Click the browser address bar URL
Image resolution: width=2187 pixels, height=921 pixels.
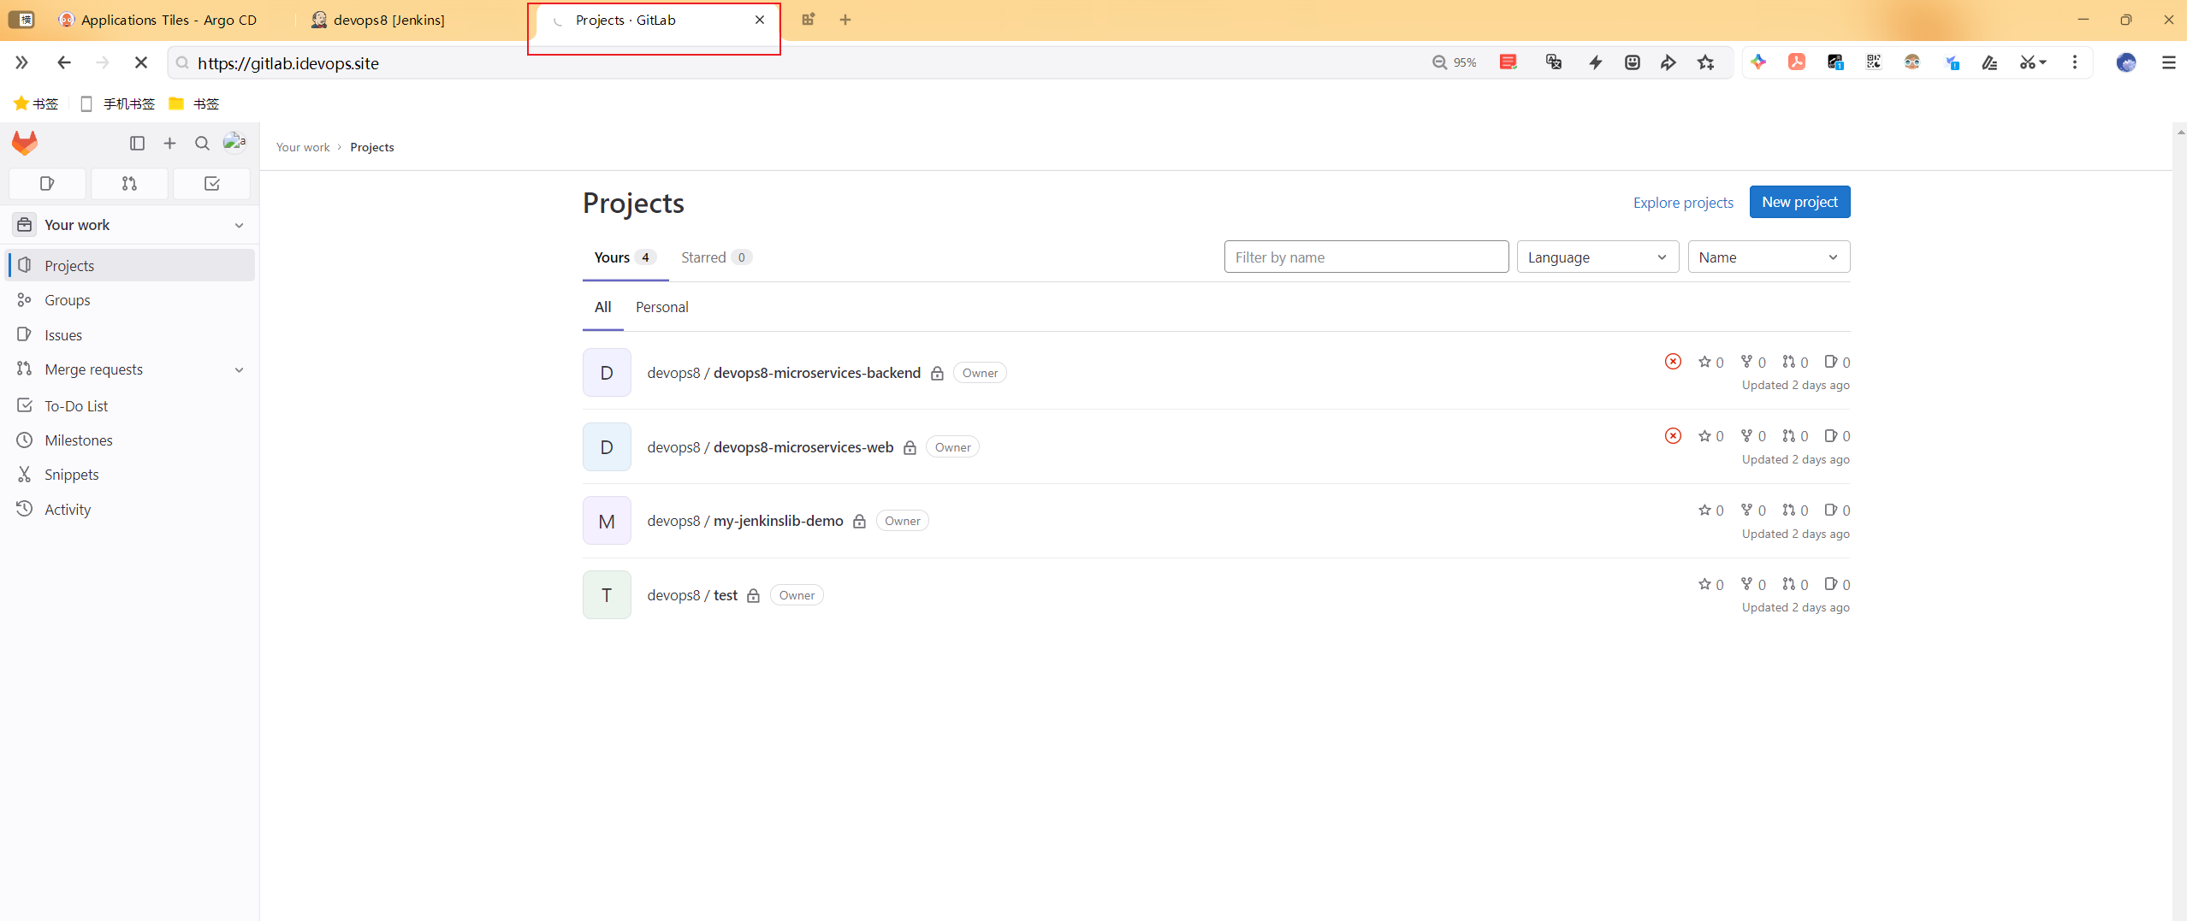288,63
